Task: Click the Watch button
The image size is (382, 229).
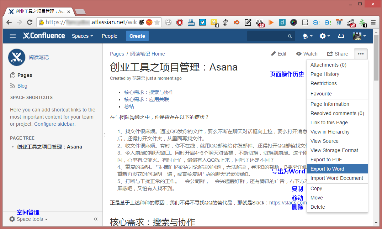Action: [307, 54]
